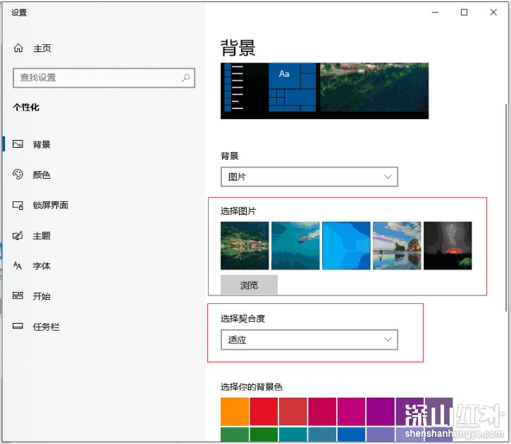Select the night tent wallpaper thumbnail
This screenshot has height=444, width=511.
(x=448, y=246)
